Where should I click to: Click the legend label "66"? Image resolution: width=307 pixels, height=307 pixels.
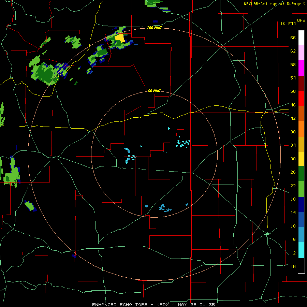(293, 38)
